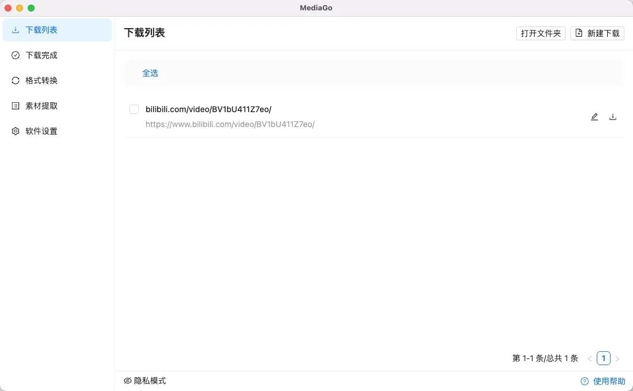The image size is (633, 391).
Task: Open 使用帮助 help link
Action: click(603, 381)
